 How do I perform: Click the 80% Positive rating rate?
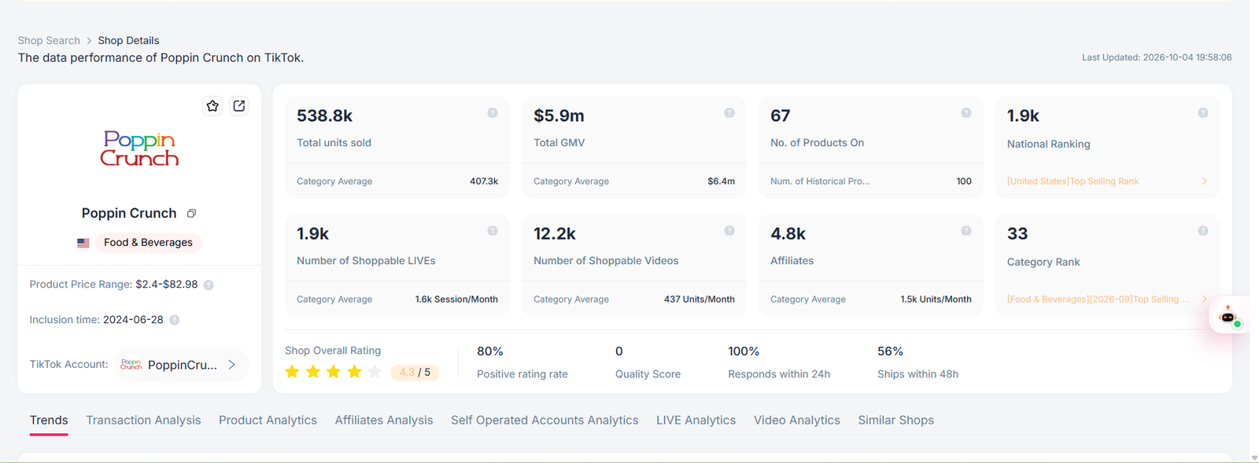(x=490, y=351)
